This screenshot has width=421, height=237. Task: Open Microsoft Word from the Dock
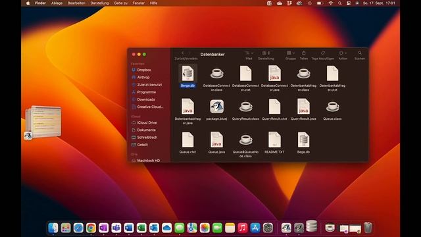129,228
